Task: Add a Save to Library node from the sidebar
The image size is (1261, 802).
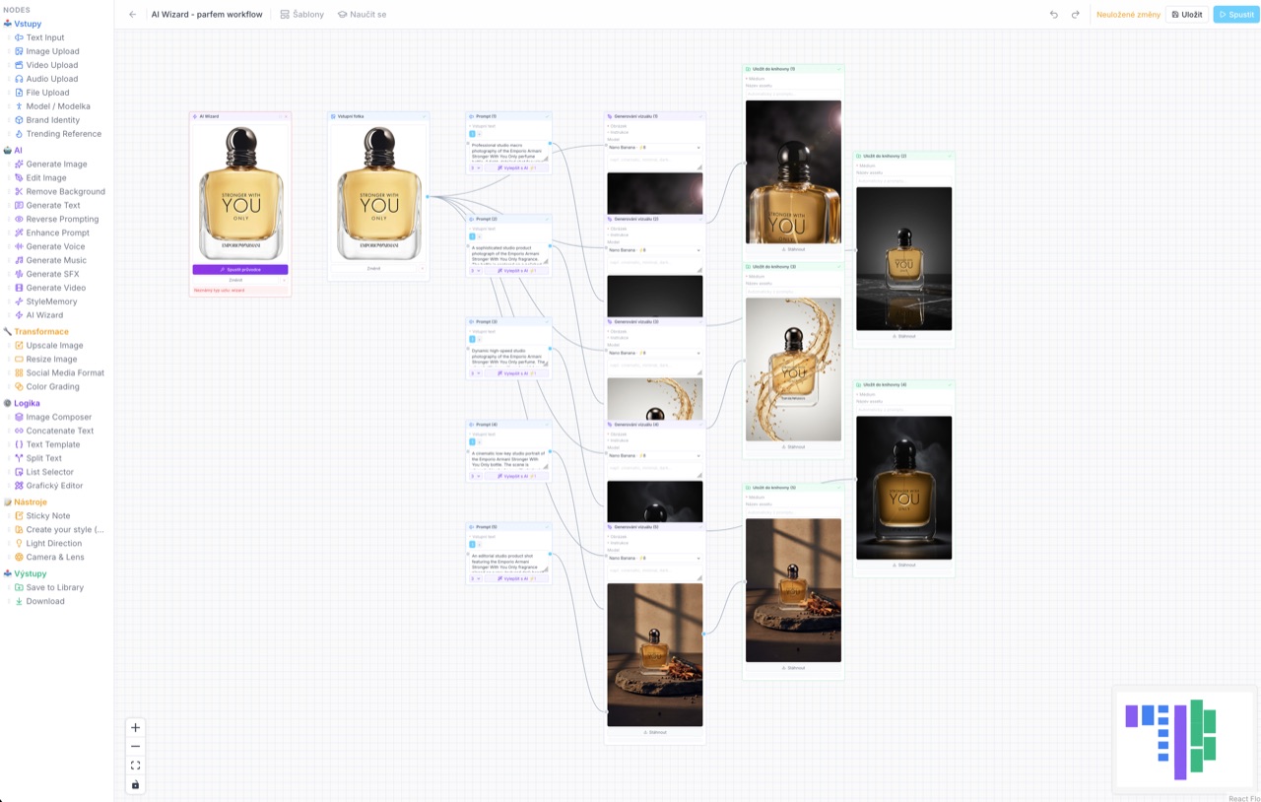Action: 54,587
